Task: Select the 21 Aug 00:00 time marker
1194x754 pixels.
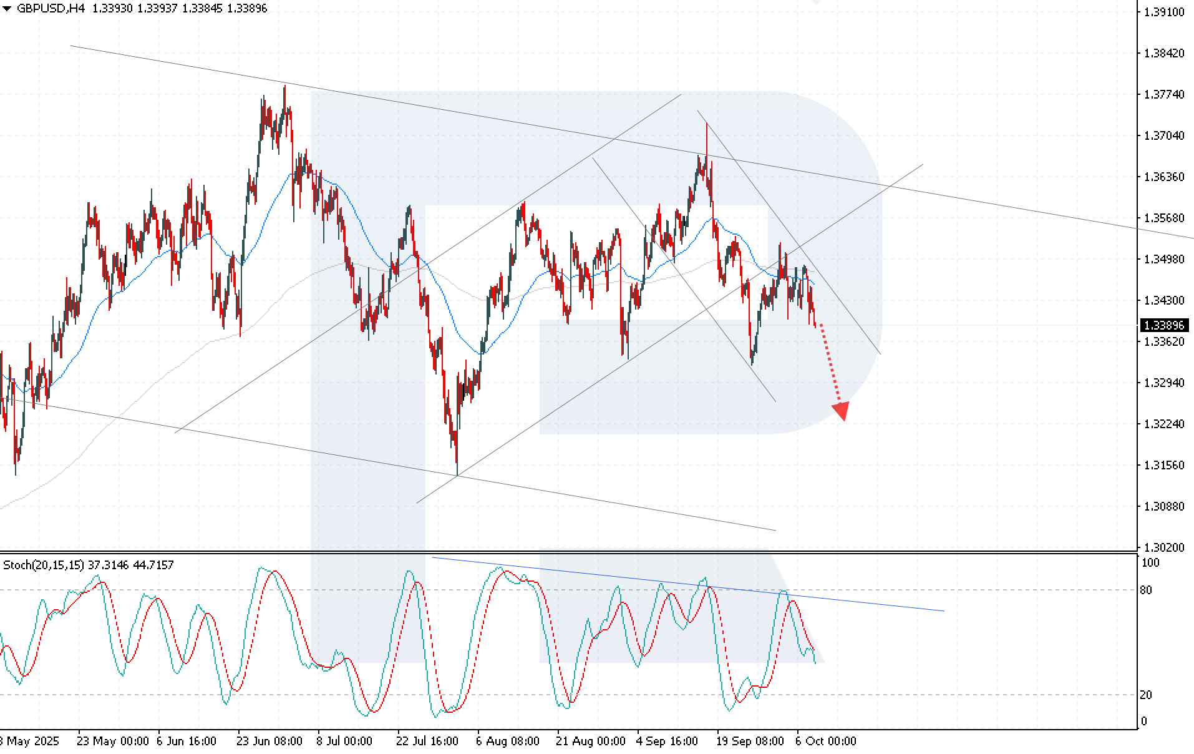Action: point(590,741)
